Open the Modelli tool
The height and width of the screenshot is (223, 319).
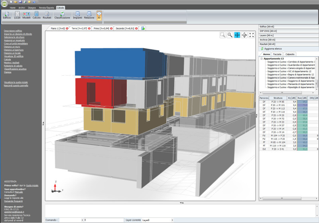tap(27, 15)
